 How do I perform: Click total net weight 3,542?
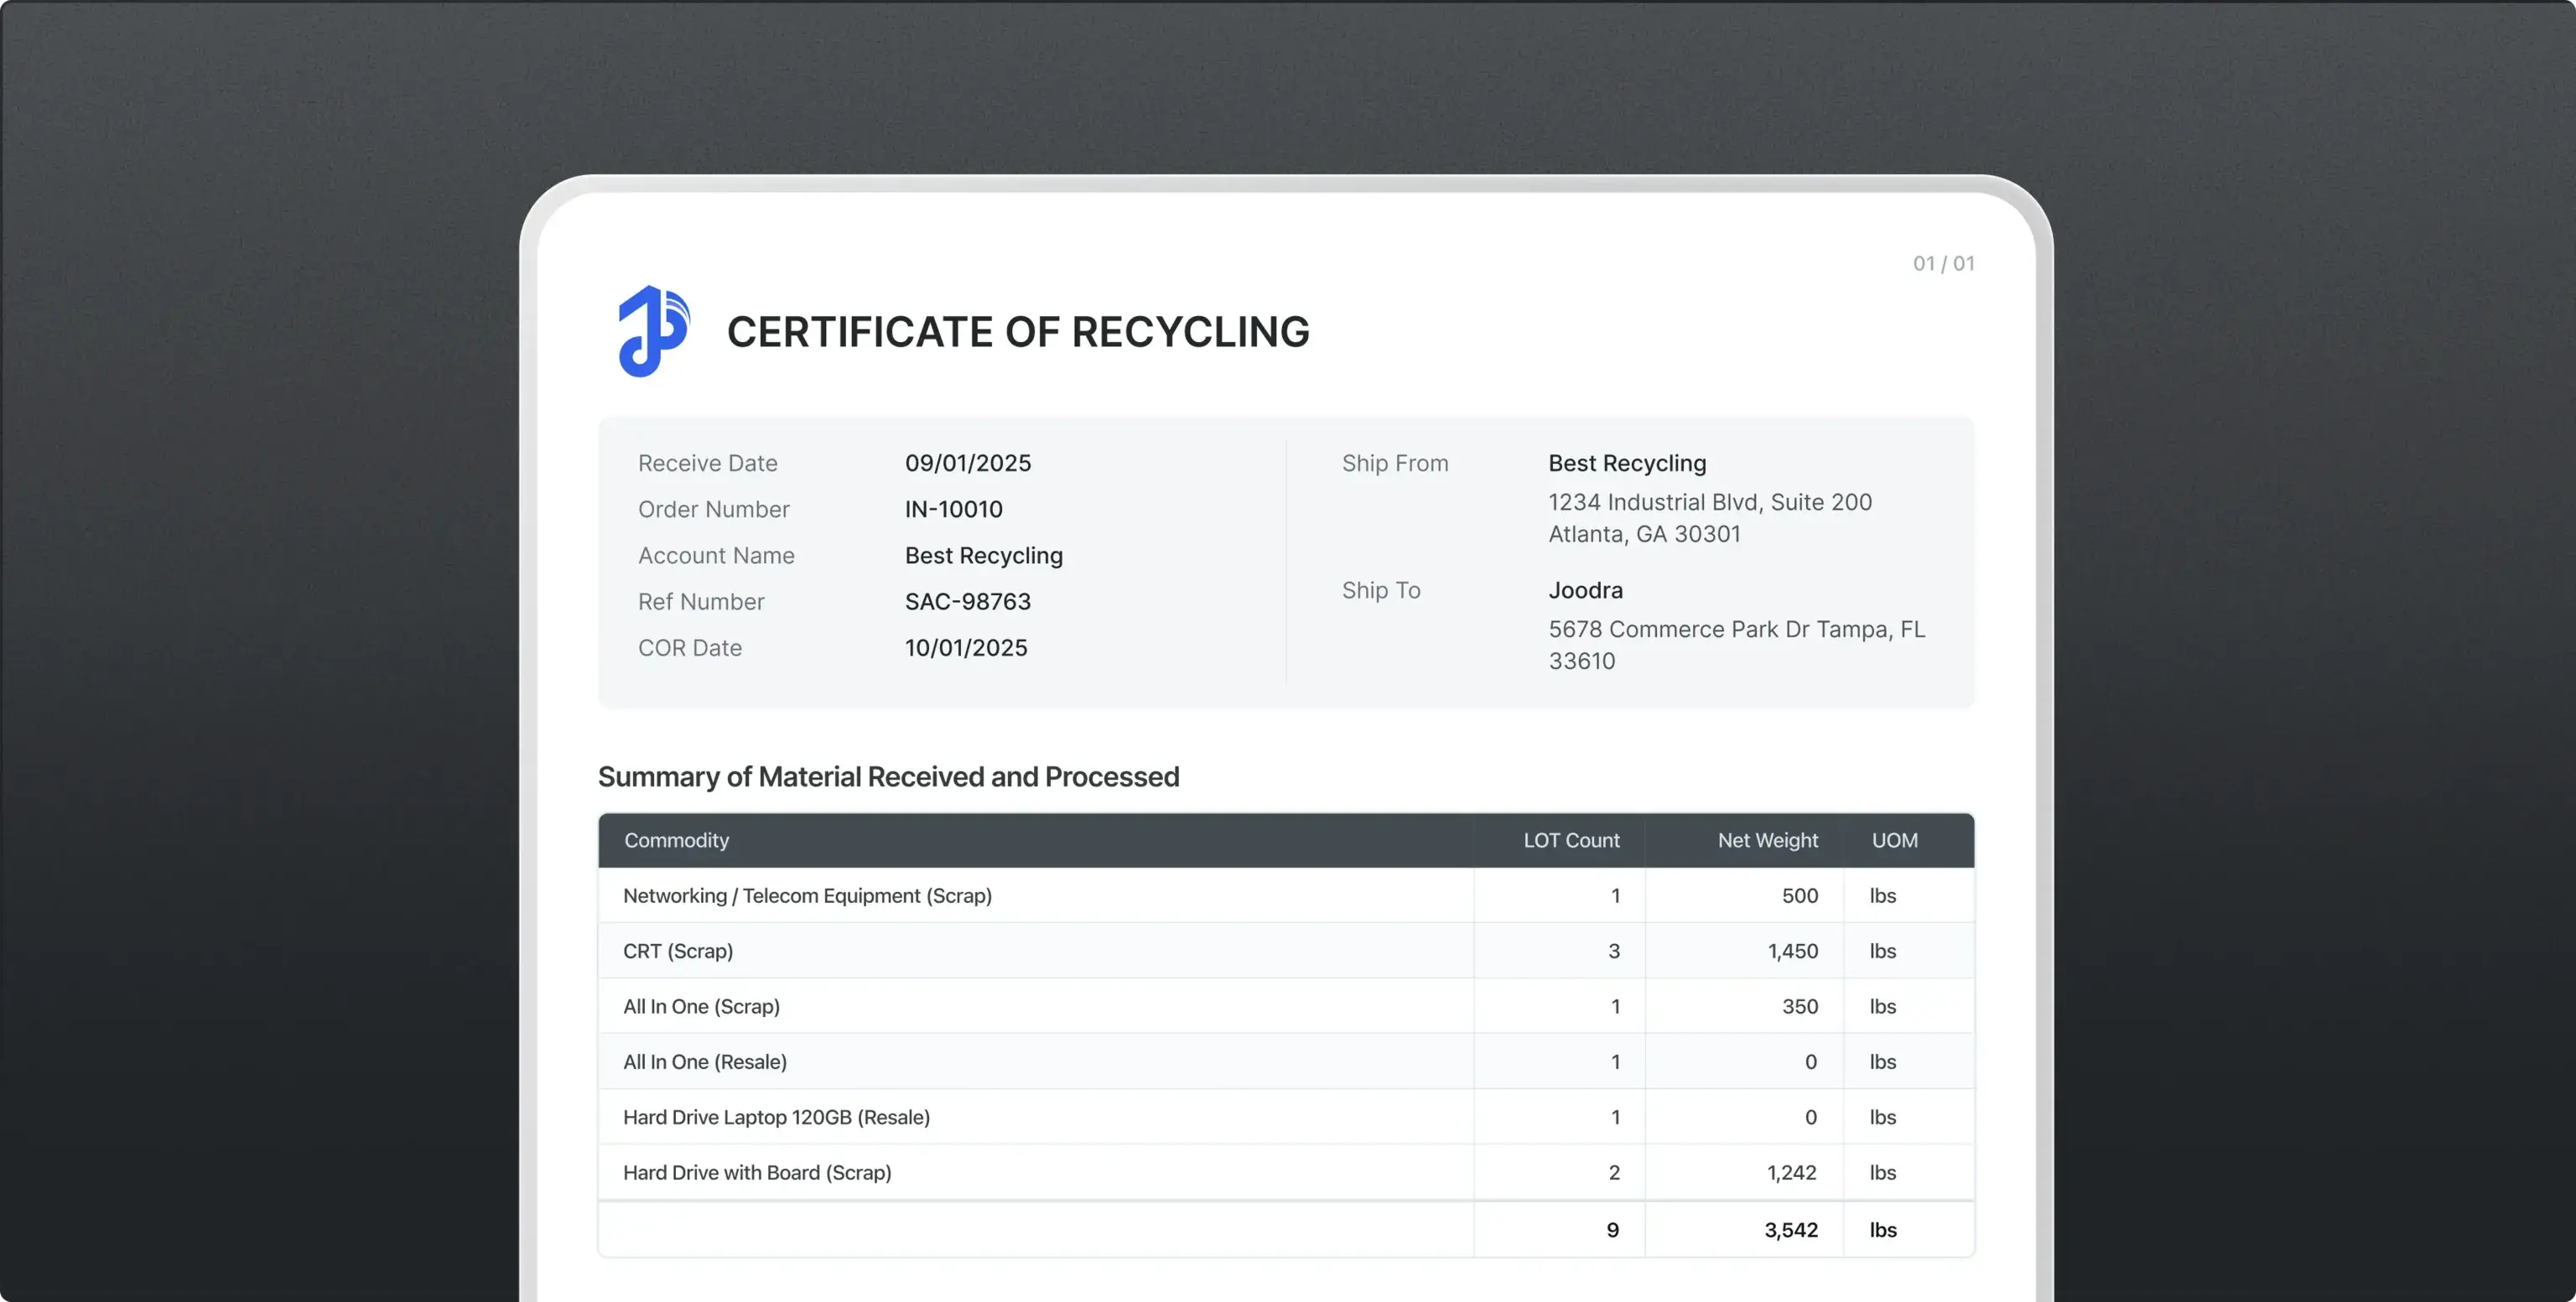1790,1230
